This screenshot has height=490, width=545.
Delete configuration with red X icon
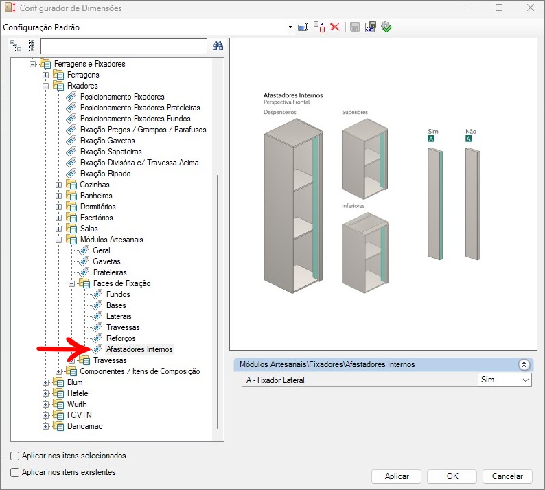point(335,27)
